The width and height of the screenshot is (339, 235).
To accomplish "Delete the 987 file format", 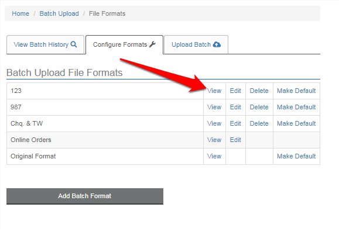I will click(x=259, y=107).
